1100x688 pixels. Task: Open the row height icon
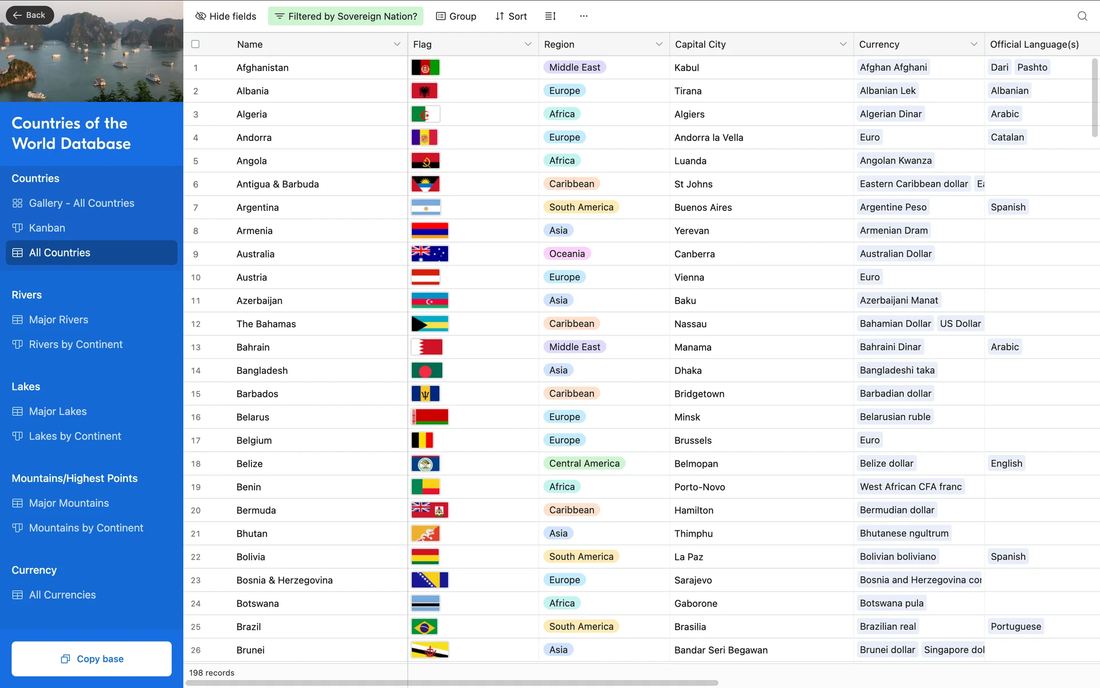(550, 16)
